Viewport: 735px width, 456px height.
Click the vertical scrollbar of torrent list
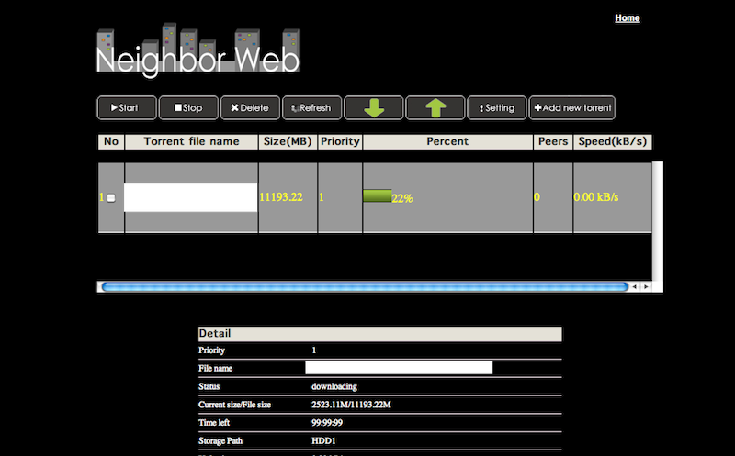pyautogui.click(x=657, y=220)
